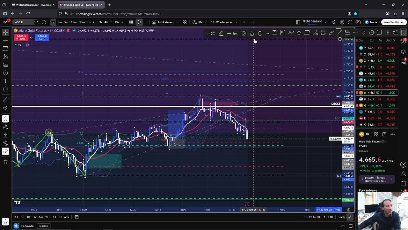408x230 pixels.
Task: Click the blue KAUF 4.665,8 button
Action: coord(42,37)
